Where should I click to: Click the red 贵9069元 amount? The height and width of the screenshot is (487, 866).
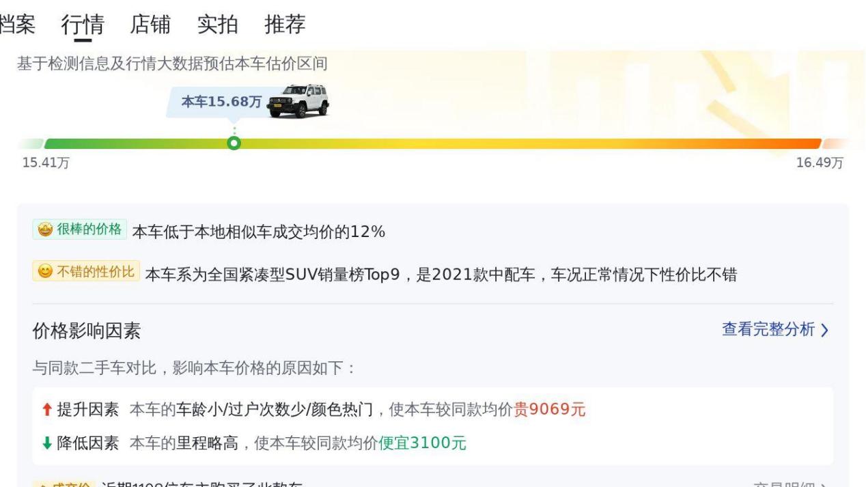[x=549, y=410]
